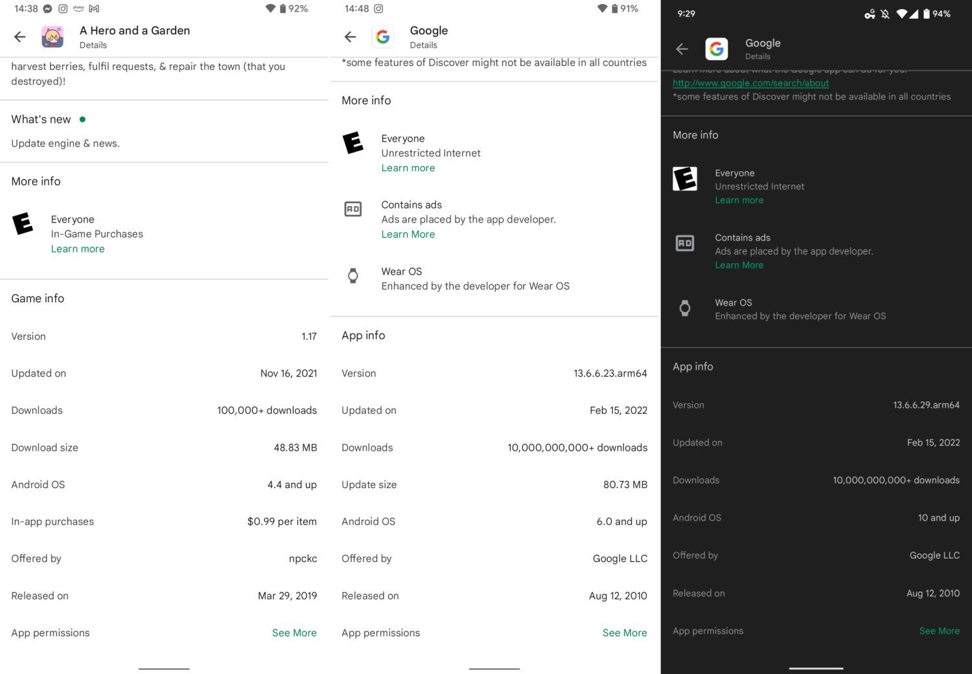Screen dimensions: 972x674
Task: Tap Contains ads icon in dark panel
Action: click(685, 243)
